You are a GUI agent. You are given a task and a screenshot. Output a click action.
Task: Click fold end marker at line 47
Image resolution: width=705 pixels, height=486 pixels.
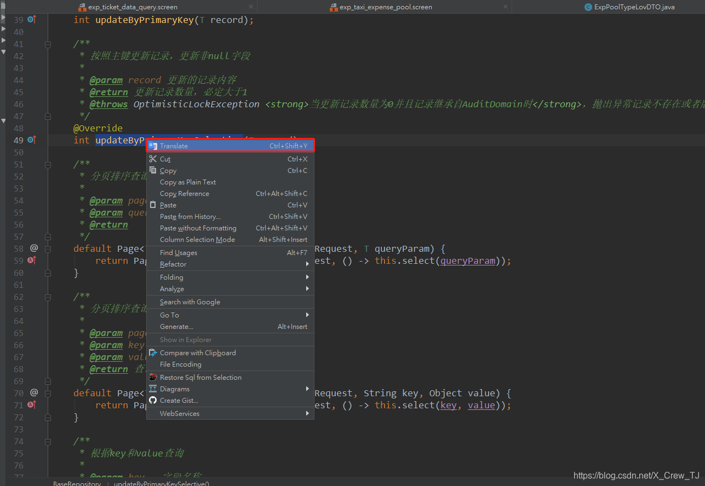point(48,116)
